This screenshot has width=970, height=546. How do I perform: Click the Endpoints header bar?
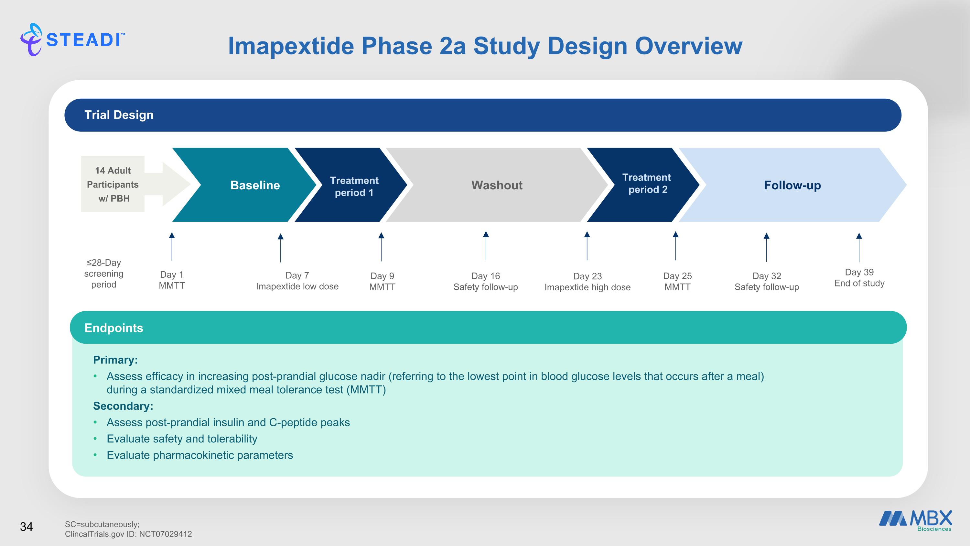click(488, 328)
